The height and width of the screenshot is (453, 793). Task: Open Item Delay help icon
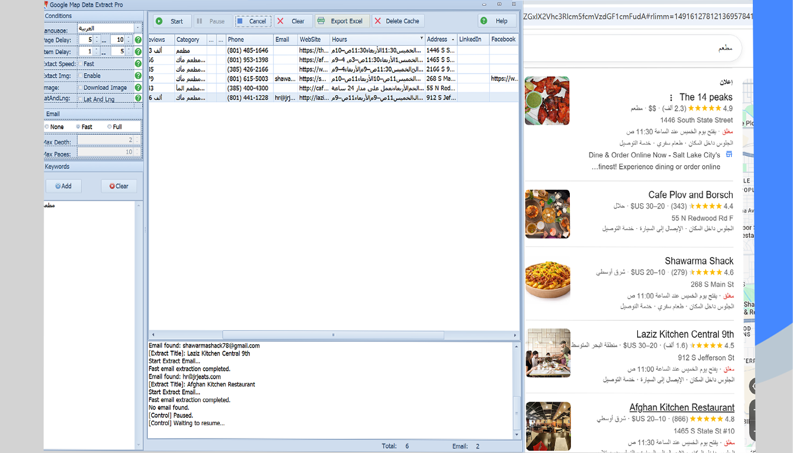tap(138, 52)
